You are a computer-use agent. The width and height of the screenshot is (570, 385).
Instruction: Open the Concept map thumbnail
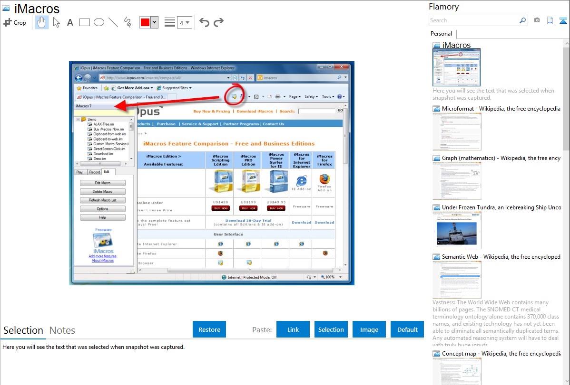pos(457,371)
